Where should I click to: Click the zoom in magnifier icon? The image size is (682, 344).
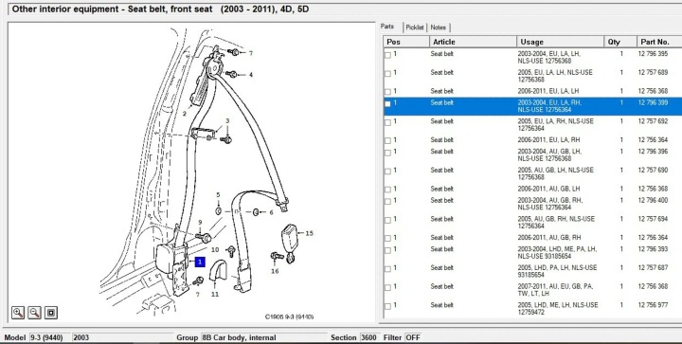(18, 312)
